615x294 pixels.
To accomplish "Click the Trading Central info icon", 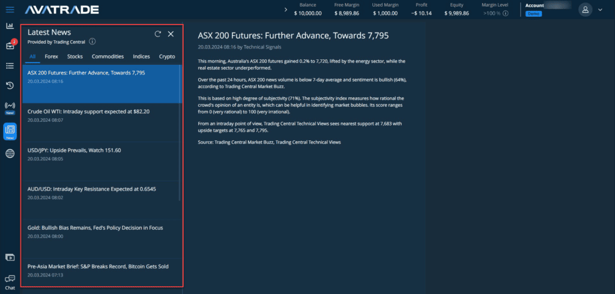I will tap(92, 41).
